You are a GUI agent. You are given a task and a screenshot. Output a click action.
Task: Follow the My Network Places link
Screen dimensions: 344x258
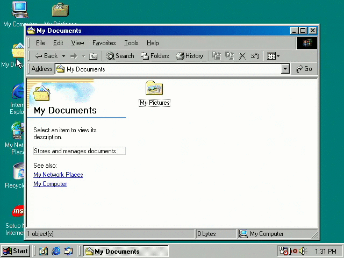[58, 175]
